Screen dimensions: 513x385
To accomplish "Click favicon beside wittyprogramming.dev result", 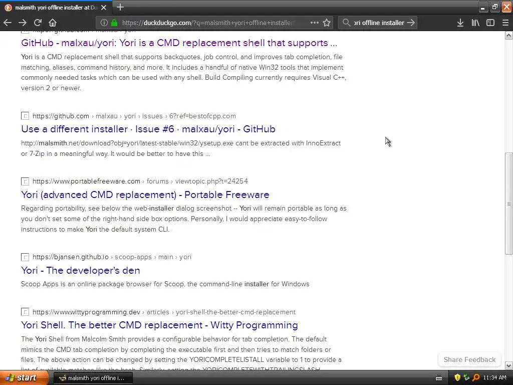I will tap(25, 312).
